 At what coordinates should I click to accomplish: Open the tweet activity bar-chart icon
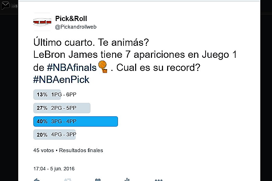128,180
